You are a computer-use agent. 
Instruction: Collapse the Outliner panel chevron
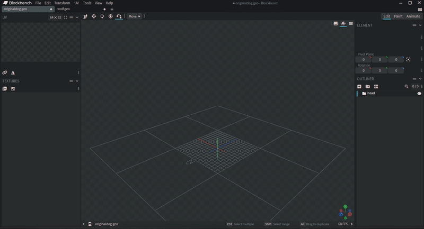420,79
